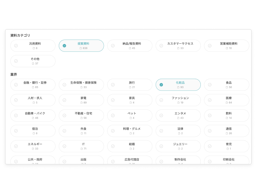Click the document icon showing 93 on 化粧品
257x193 pixels.
(179, 87)
